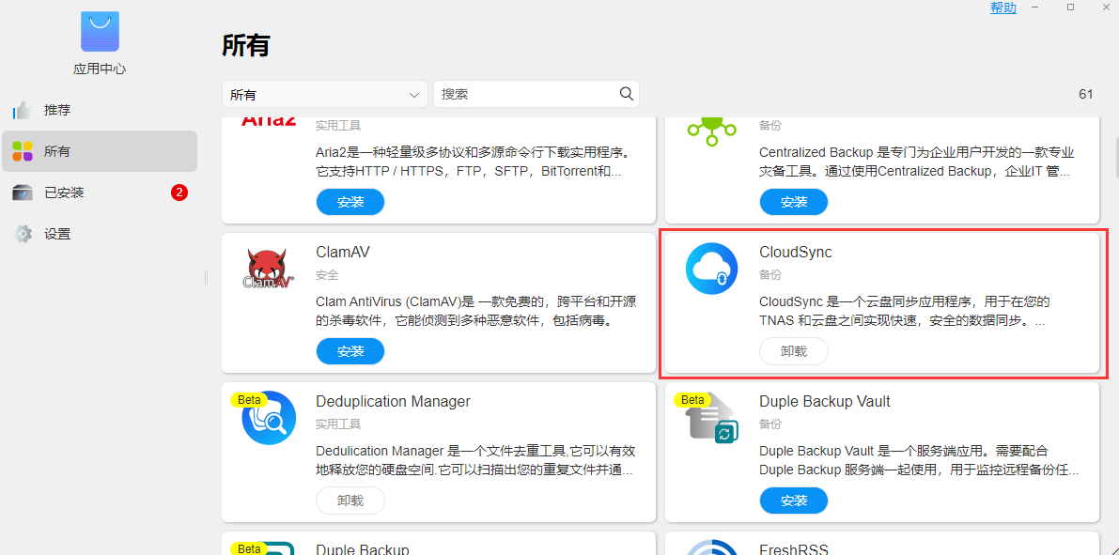Viewport: 1119px width, 555px height.
Task: Install Aria2 with the 安装 button
Action: [x=350, y=202]
